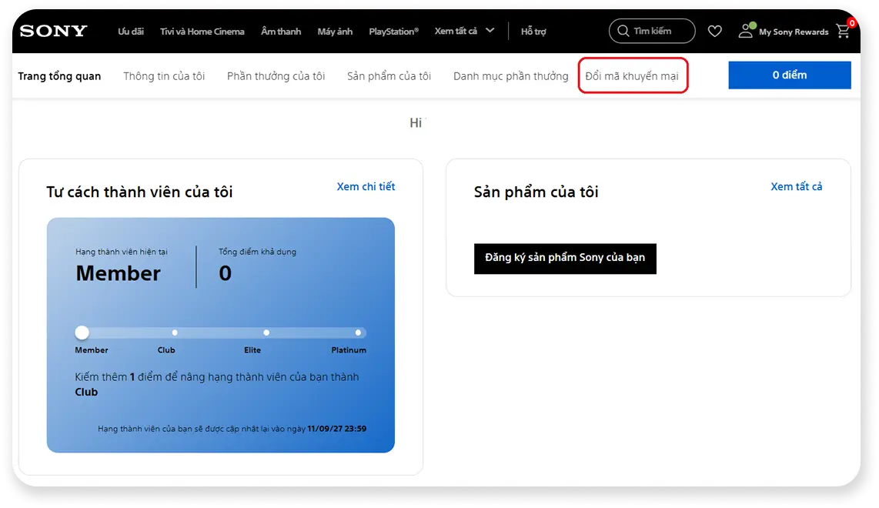Click the Sony logo
Viewport: 879px width, 508px height.
coord(54,31)
